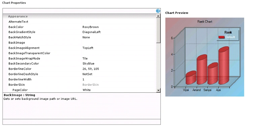Select the BackGradientStyle property name

(x=22, y=32)
